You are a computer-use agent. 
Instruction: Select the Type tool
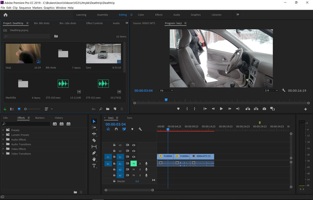click(94, 166)
